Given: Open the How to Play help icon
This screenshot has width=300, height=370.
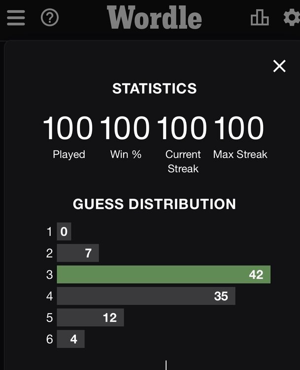Looking at the screenshot, I should [x=50, y=18].
